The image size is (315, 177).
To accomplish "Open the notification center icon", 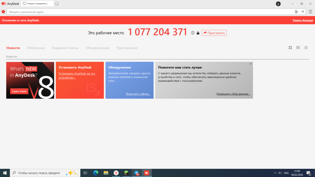I will coord(309,173).
